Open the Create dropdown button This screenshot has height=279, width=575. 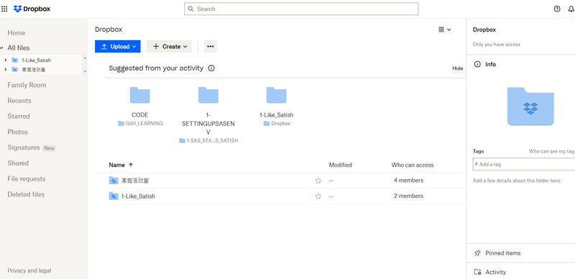point(169,47)
